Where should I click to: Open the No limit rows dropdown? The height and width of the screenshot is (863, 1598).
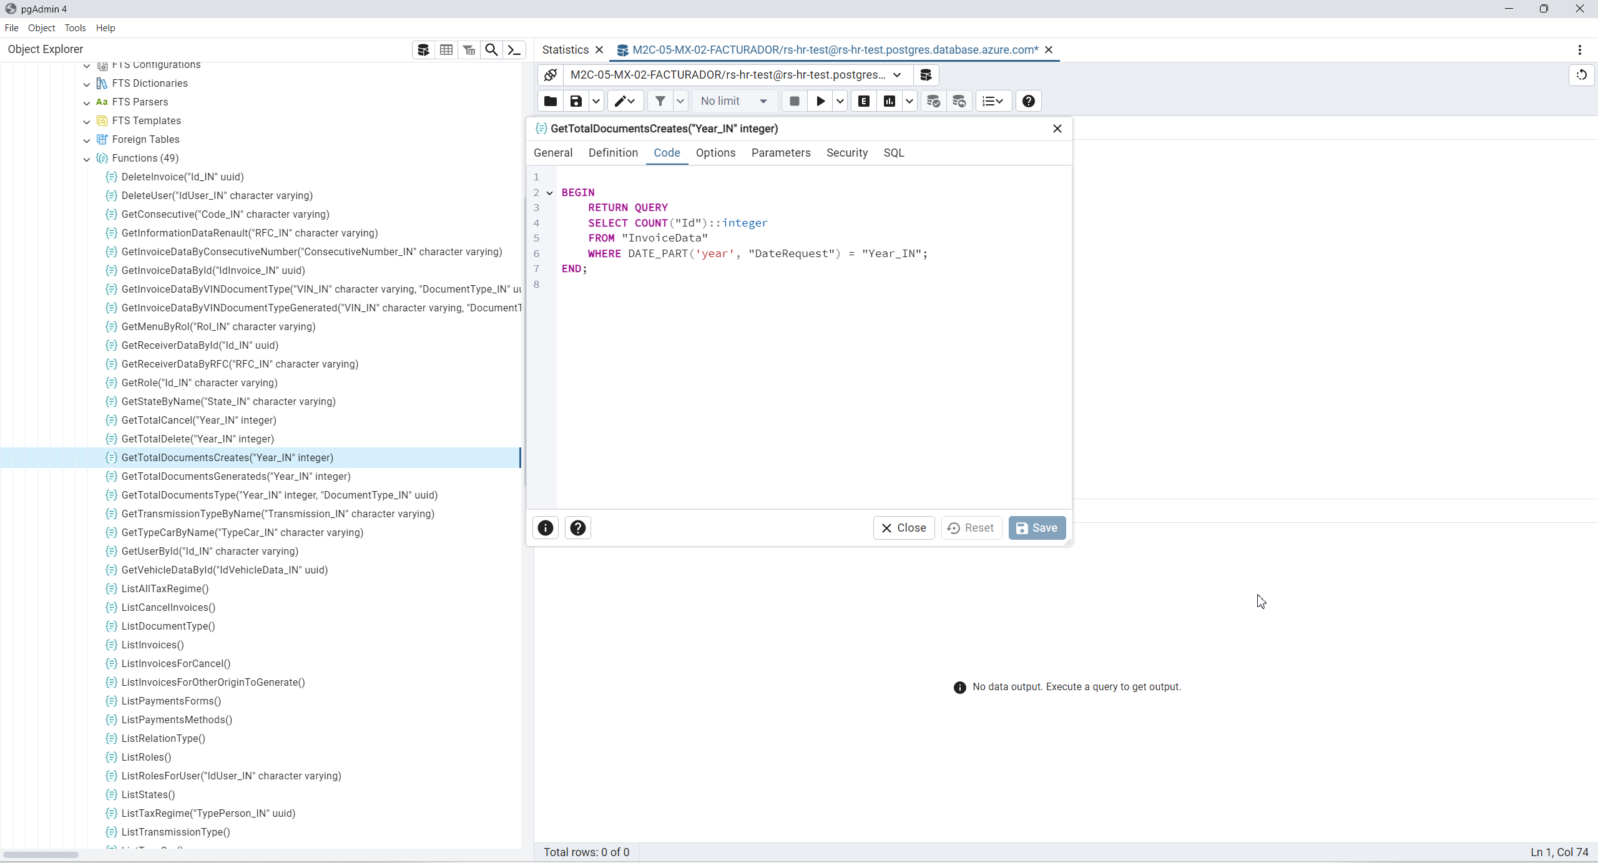coord(734,101)
